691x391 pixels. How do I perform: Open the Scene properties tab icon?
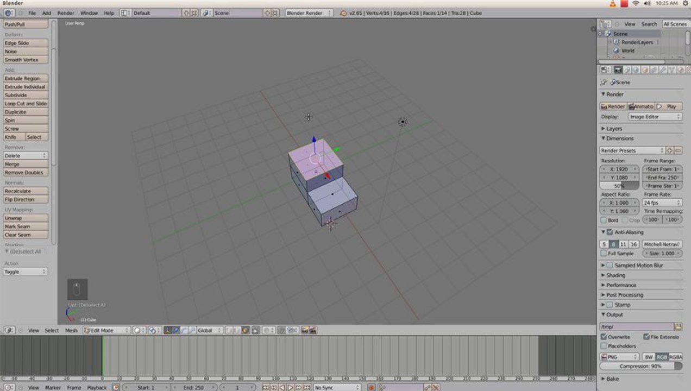(x=627, y=70)
